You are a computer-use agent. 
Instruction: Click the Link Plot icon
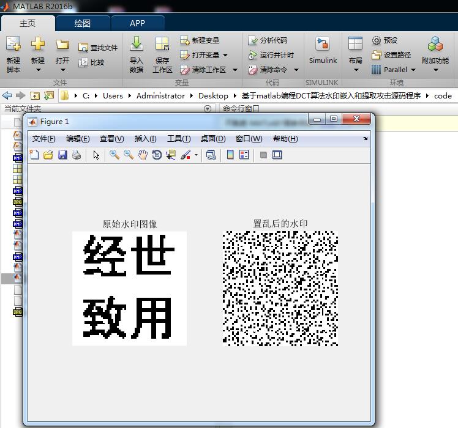click(x=211, y=155)
